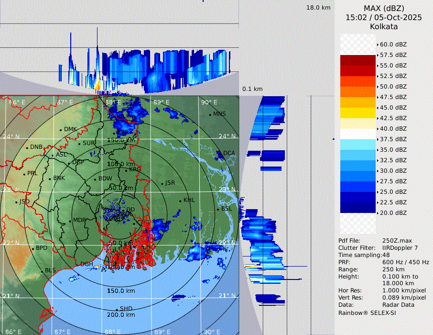Select the JSR station dot
Image resolution: width=433 pixels, height=335 pixels.
(x=162, y=183)
